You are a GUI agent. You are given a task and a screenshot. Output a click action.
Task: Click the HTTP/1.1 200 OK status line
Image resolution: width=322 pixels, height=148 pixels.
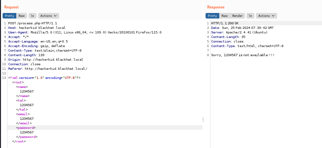(x=225, y=23)
